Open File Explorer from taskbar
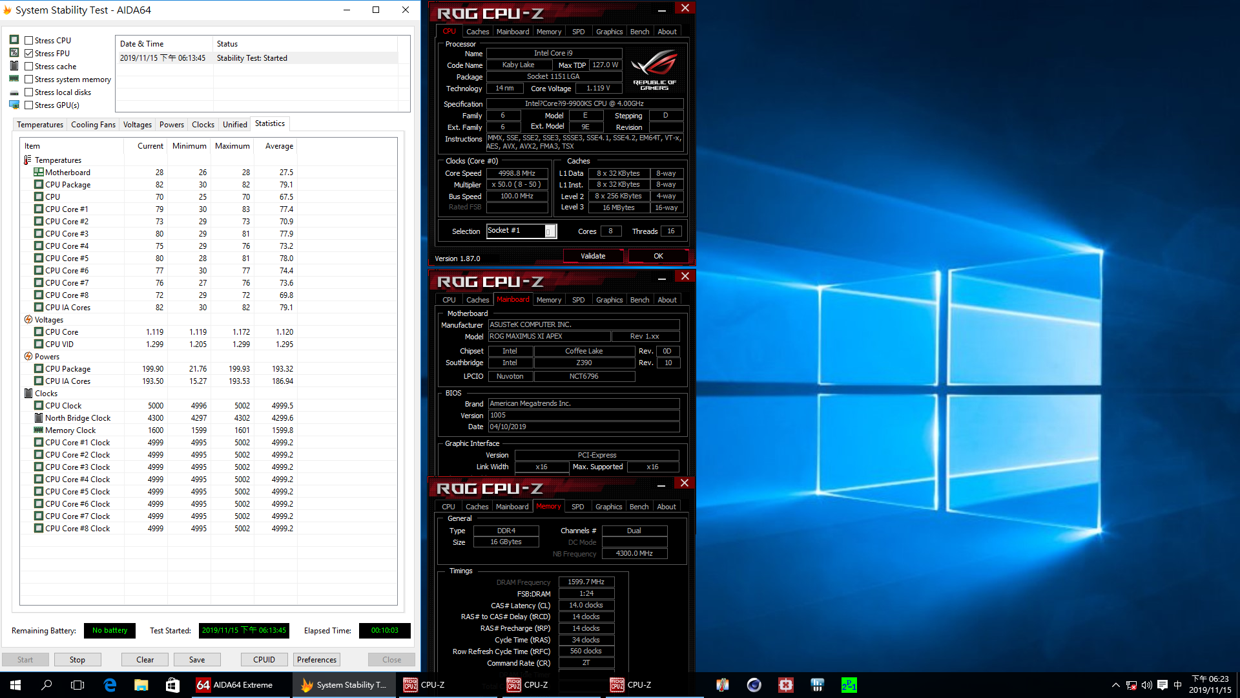The width and height of the screenshot is (1240, 698). coord(141,685)
